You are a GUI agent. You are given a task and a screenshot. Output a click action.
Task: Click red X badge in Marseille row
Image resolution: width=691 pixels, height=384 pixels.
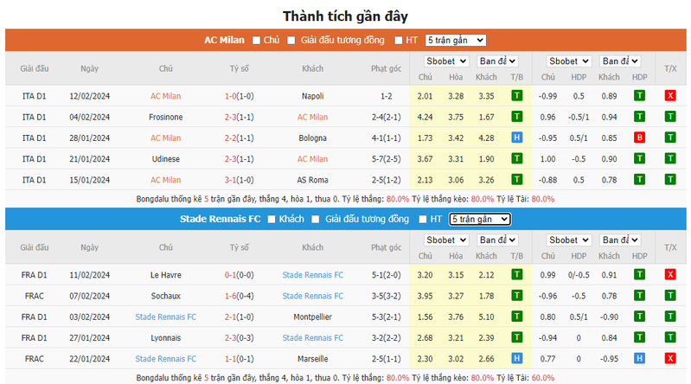pos(670,359)
